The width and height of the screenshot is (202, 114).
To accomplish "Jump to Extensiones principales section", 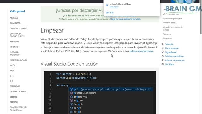I will point(173,18).
